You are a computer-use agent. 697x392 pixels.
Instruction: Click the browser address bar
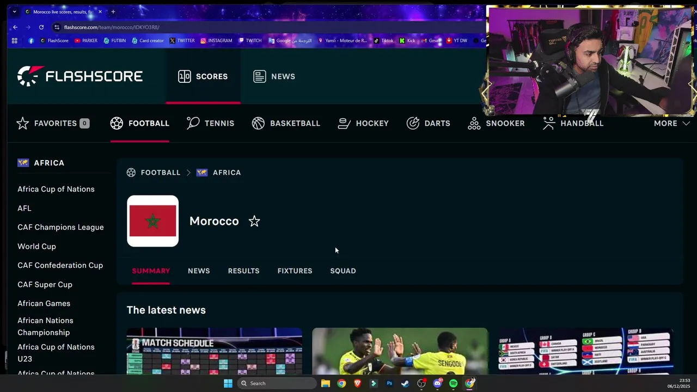pos(267,27)
